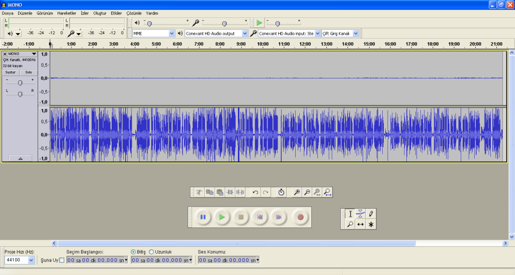This screenshot has height=275, width=515.
Task: Start recording with the Record button
Action: [x=300, y=217]
